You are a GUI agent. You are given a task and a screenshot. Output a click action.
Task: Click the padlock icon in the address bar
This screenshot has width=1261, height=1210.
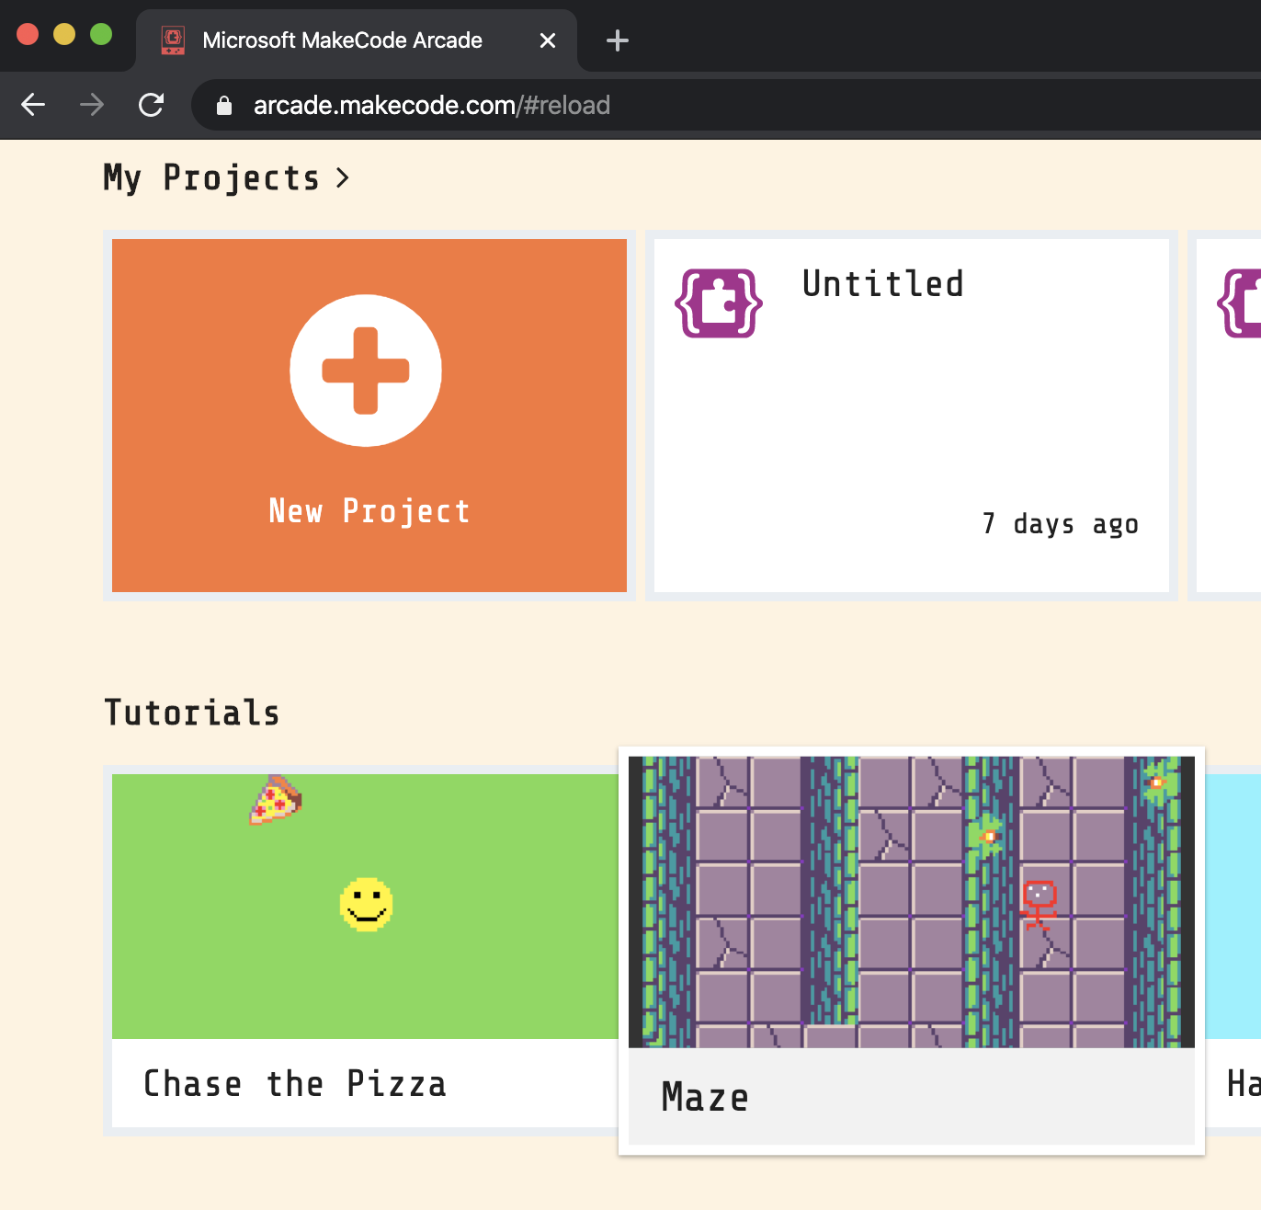[x=223, y=105]
